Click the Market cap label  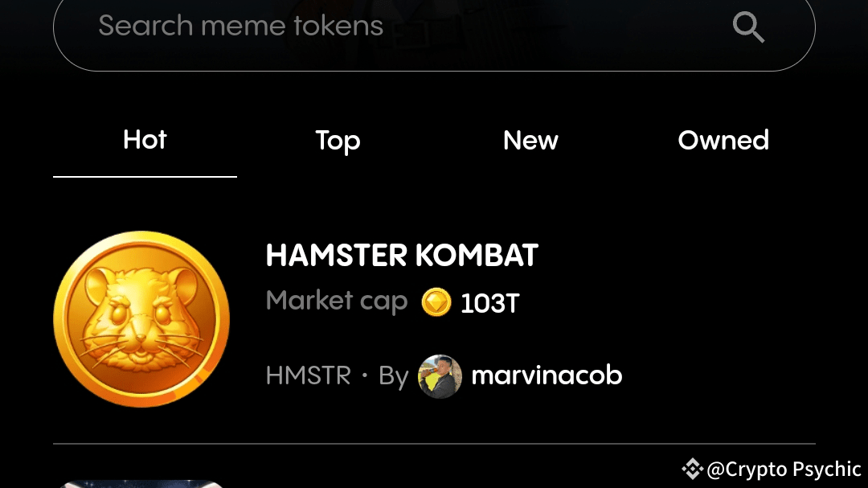pos(337,301)
